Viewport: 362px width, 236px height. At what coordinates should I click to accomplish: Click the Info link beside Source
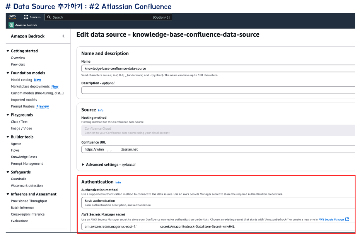(101, 110)
